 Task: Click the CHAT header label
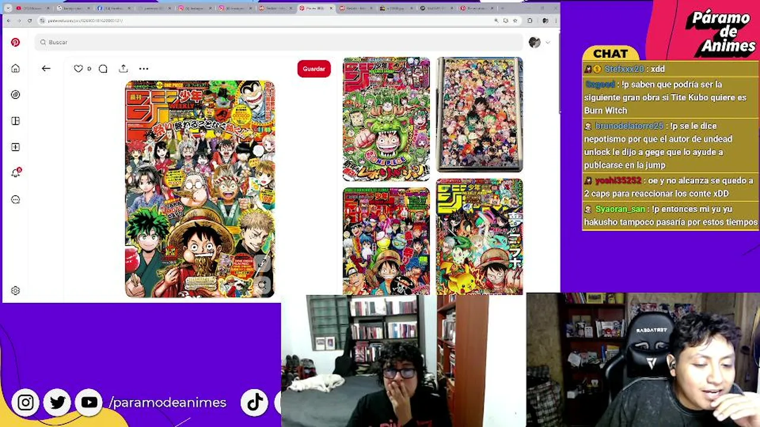click(610, 53)
